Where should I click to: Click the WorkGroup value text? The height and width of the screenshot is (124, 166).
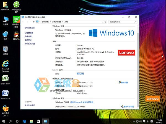82,93
